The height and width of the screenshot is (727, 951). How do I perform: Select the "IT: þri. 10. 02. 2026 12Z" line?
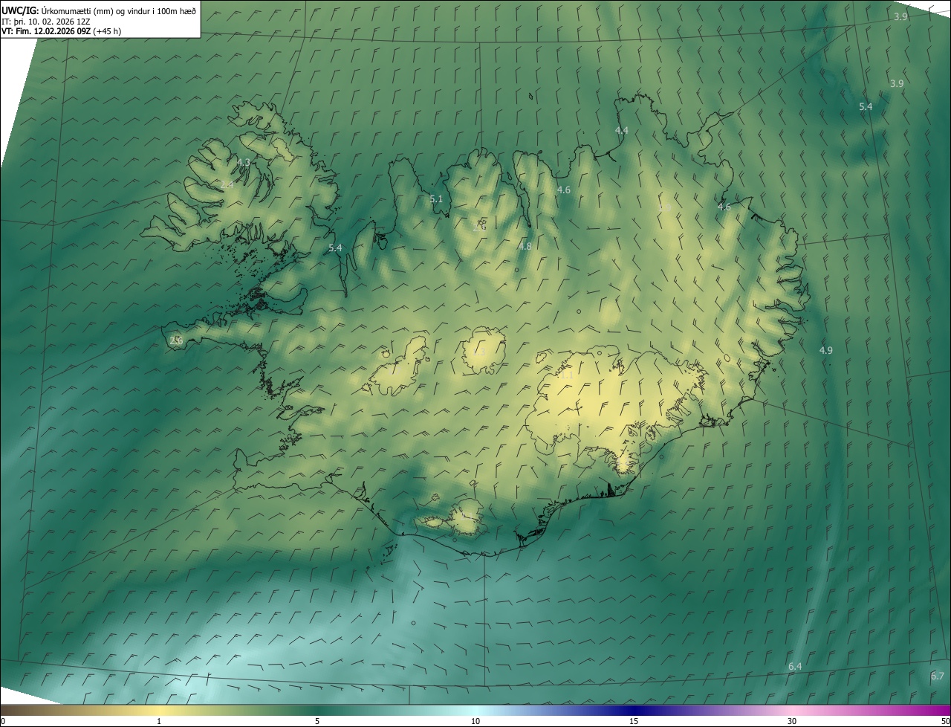point(46,22)
